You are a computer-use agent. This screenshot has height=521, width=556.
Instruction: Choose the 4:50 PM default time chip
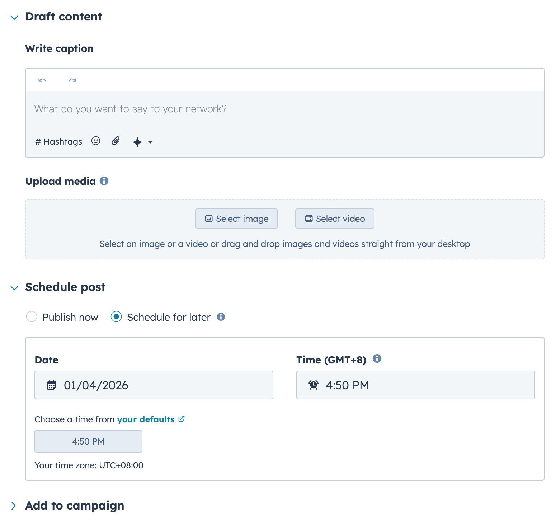88,441
